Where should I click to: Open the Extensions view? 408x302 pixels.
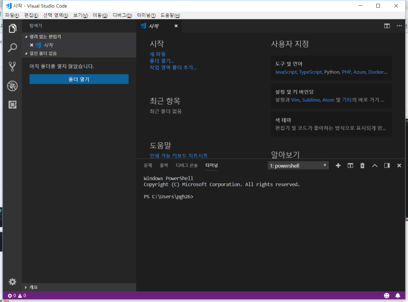(13, 105)
